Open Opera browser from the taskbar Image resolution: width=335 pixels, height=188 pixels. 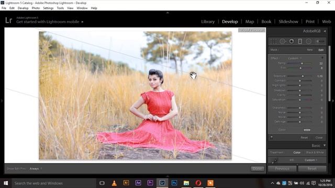(x=198, y=183)
